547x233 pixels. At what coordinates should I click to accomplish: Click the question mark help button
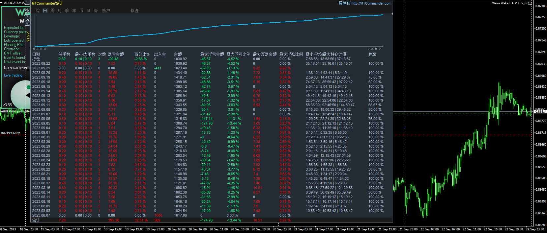click(x=28, y=17)
